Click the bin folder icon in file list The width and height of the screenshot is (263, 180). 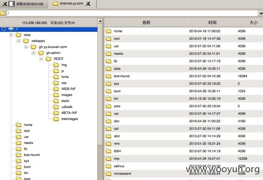coord(109,99)
